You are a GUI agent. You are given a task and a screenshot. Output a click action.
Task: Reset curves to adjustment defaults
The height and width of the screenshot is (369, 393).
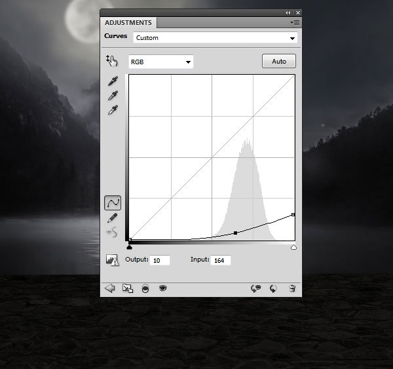[x=273, y=289]
